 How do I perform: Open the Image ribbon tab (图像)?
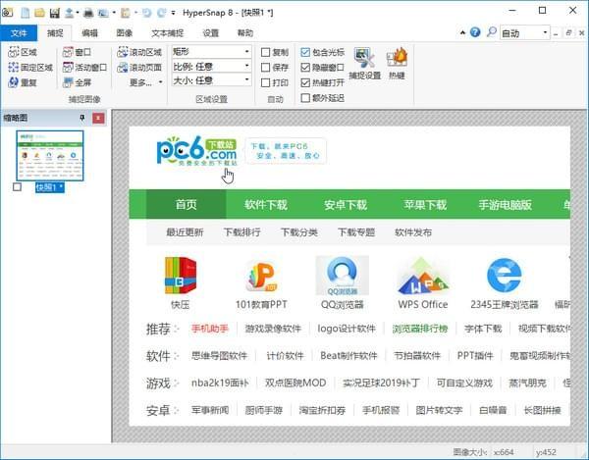click(x=125, y=33)
